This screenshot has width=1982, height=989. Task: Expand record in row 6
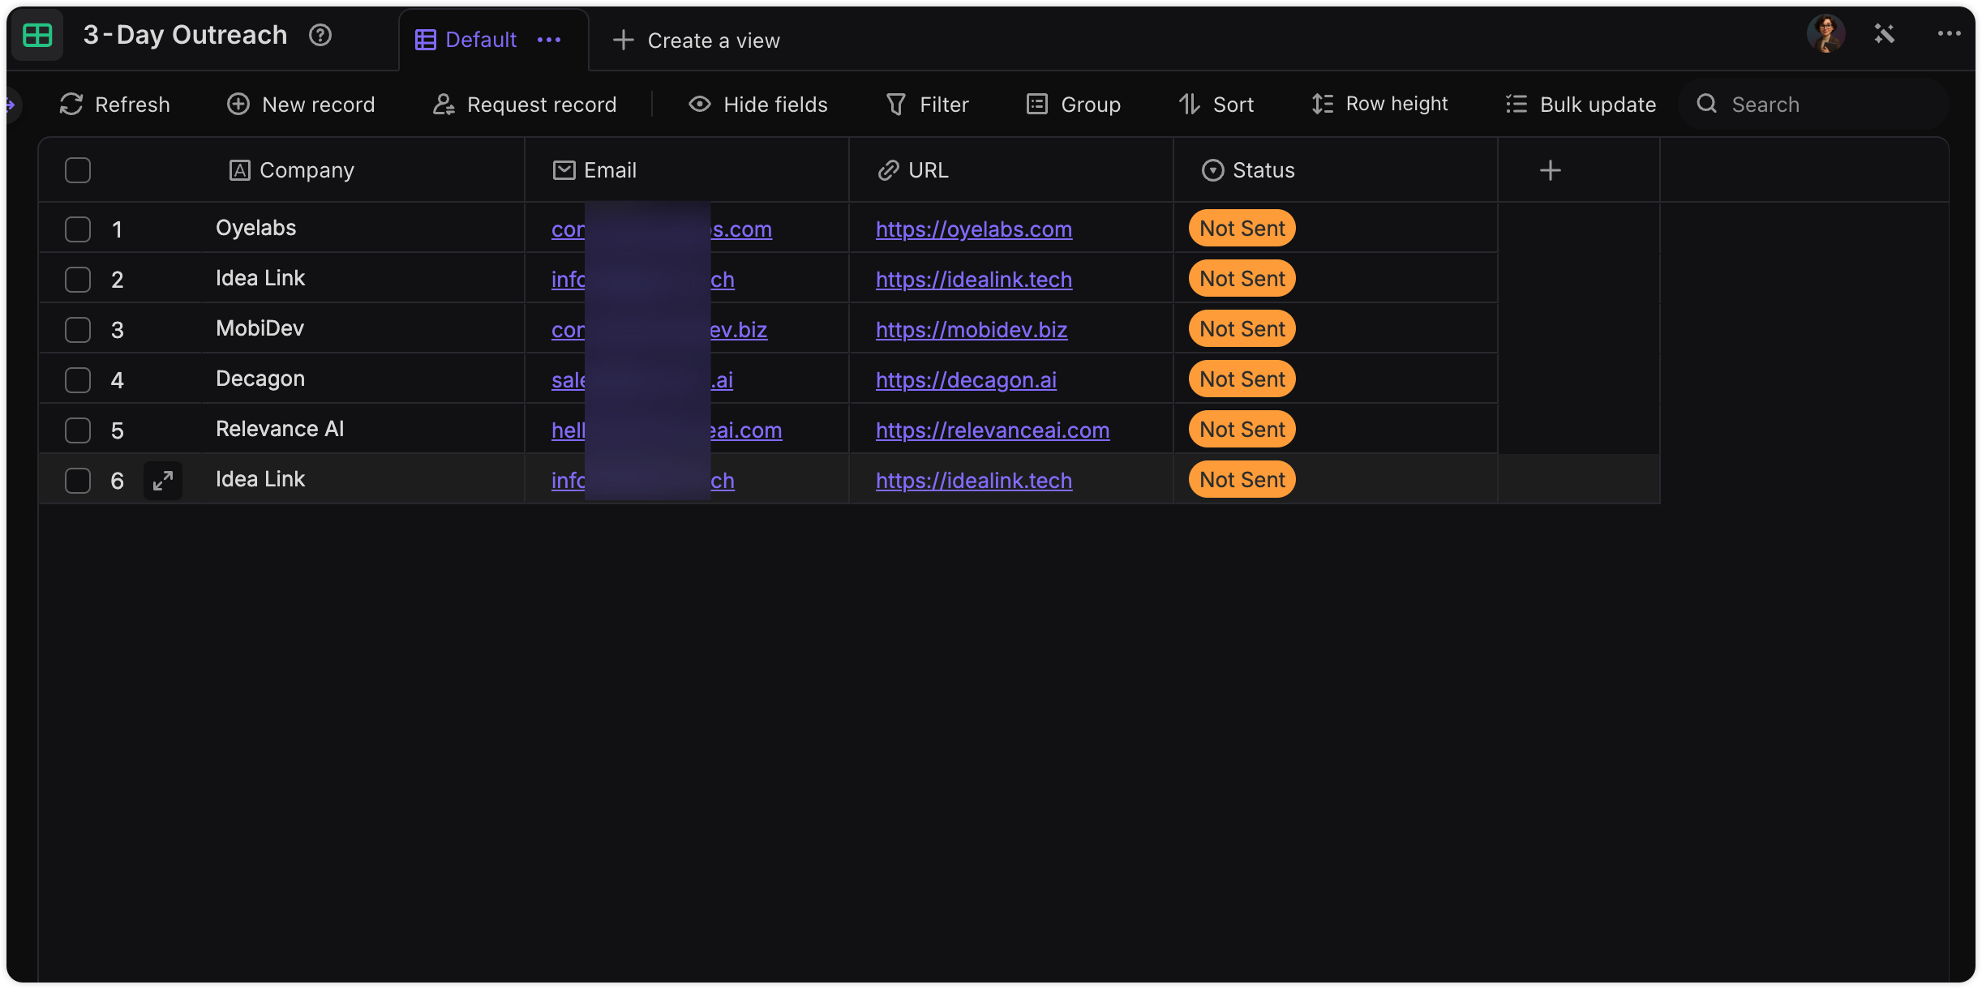[163, 481]
